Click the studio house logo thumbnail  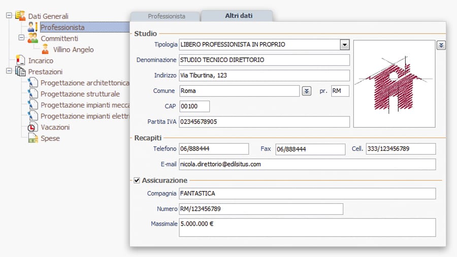(394, 84)
